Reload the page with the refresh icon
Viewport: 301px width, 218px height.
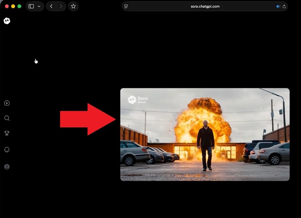(x=284, y=6)
